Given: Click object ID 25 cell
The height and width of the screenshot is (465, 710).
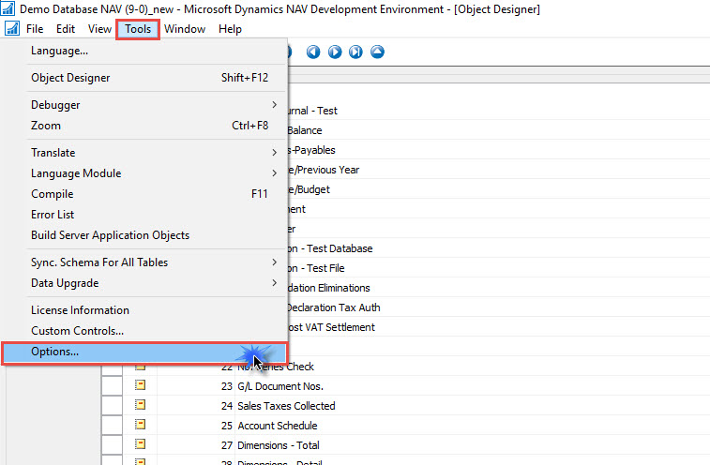Looking at the screenshot, I should [x=196, y=426].
